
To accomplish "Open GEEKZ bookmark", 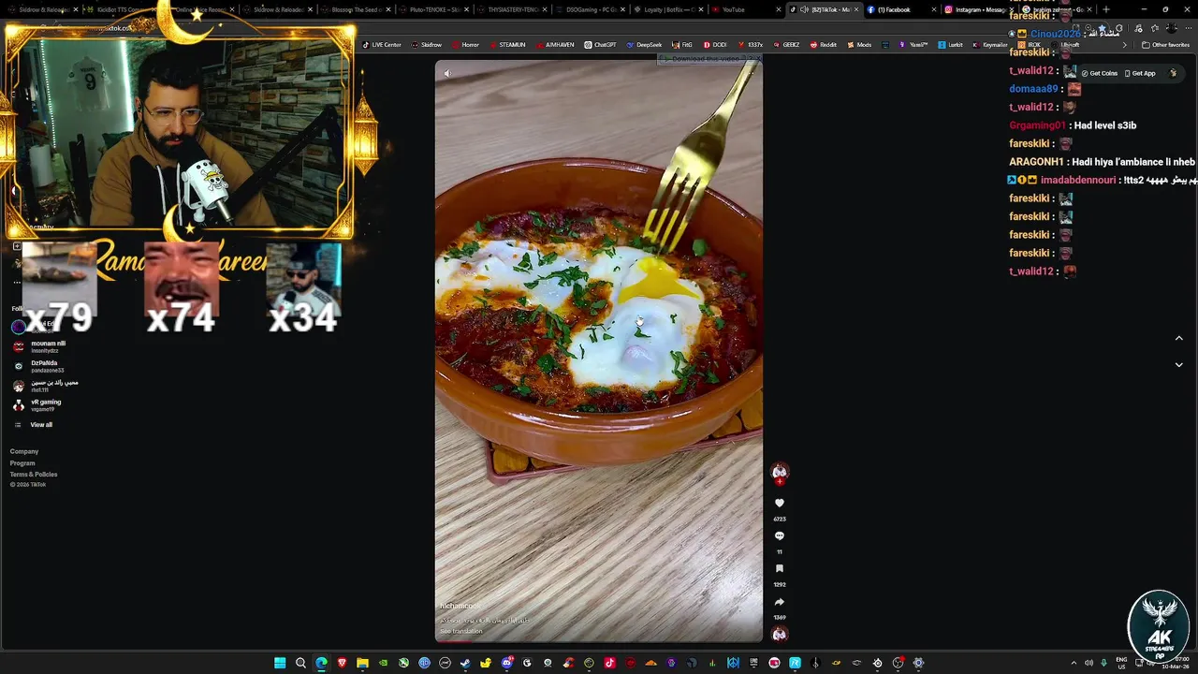I will tap(785, 45).
